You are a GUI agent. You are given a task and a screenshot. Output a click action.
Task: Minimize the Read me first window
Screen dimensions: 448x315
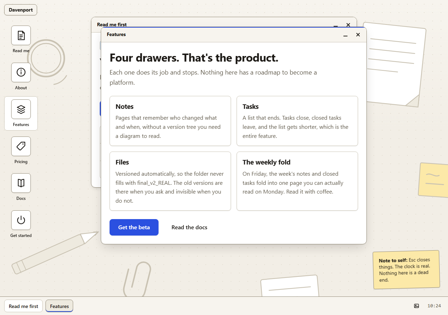[336, 24]
